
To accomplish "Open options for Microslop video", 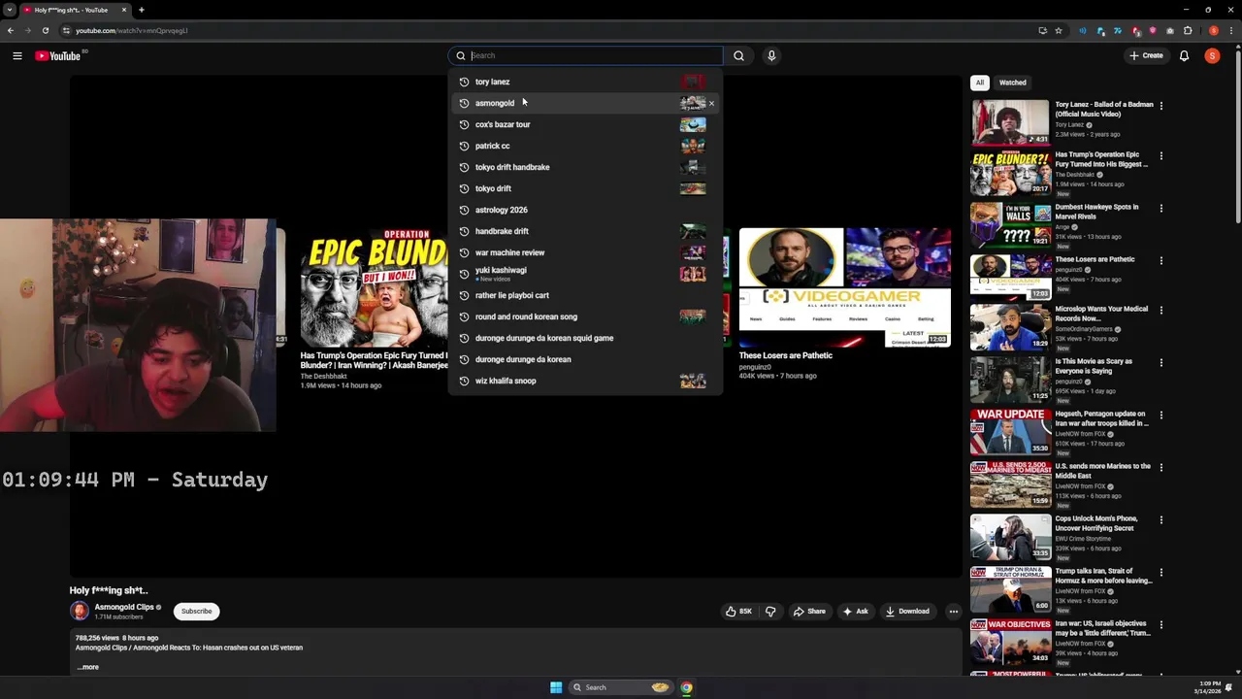I will (x=1161, y=310).
